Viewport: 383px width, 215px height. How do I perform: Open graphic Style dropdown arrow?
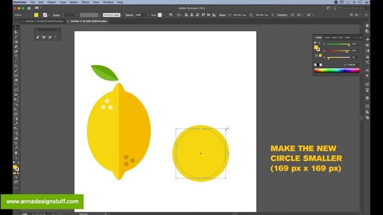163,15
